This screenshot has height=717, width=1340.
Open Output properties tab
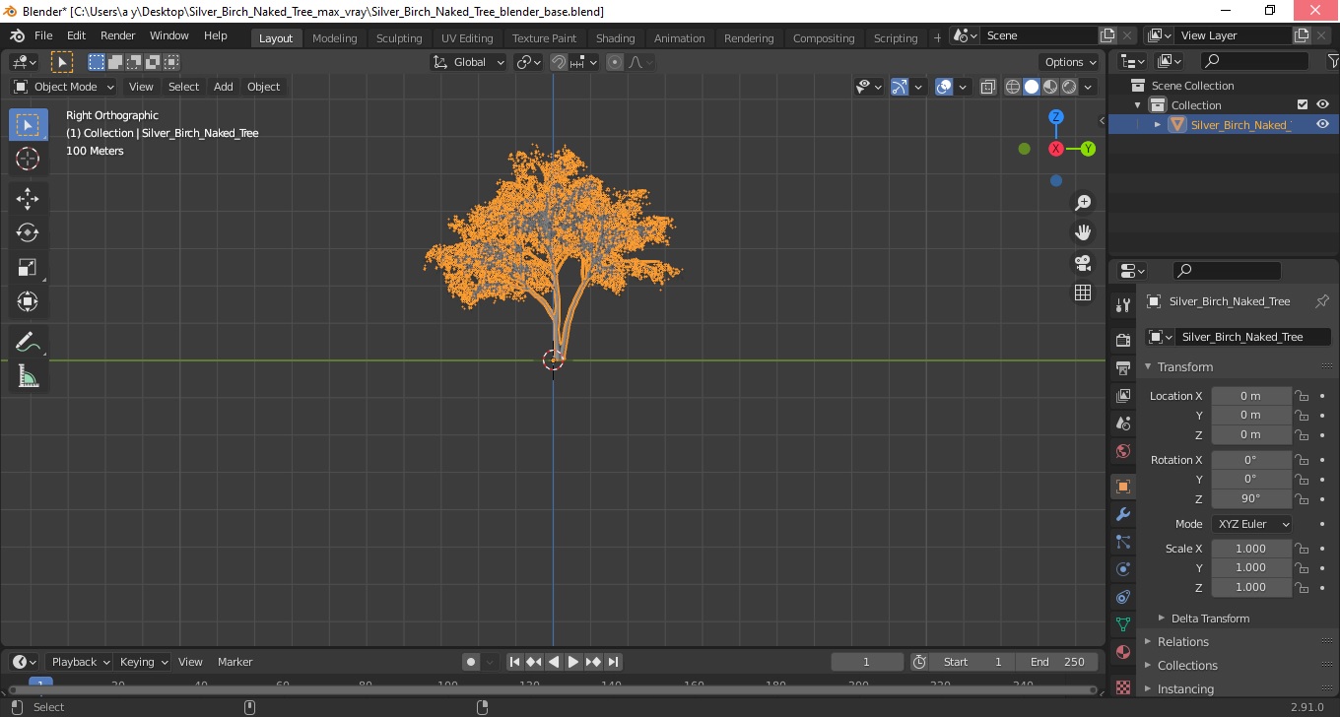coord(1122,367)
